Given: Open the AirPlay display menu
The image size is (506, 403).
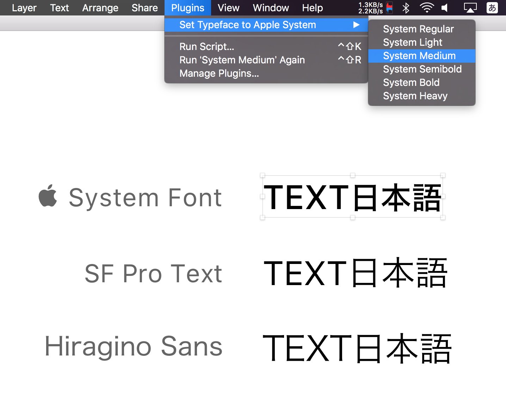Looking at the screenshot, I should pos(470,8).
